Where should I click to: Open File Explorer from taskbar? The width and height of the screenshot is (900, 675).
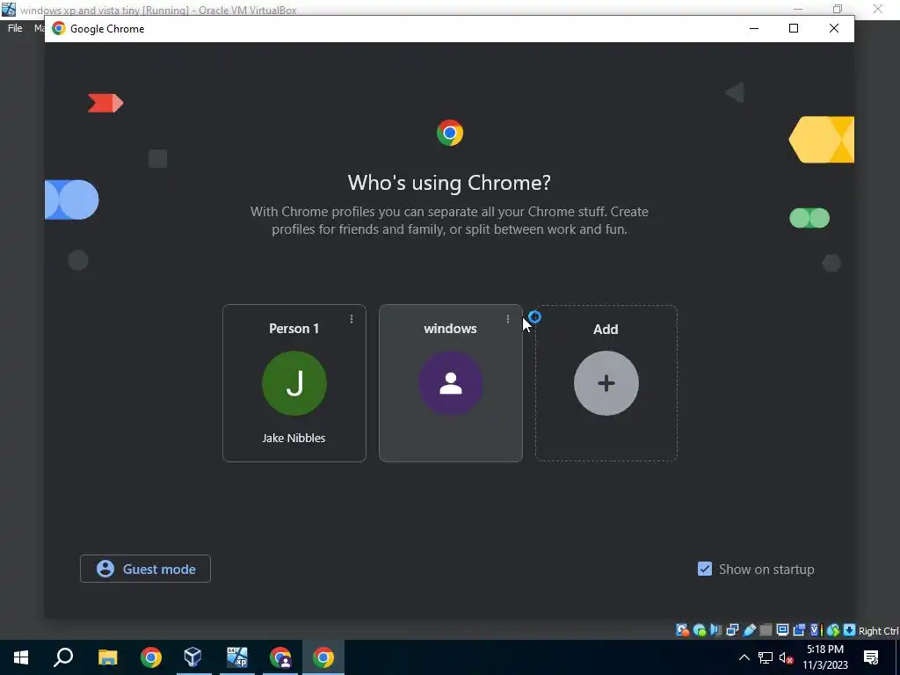pyautogui.click(x=107, y=657)
